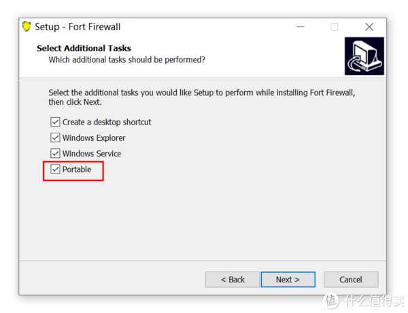Click the 什么值得买 watermark text

(375, 301)
